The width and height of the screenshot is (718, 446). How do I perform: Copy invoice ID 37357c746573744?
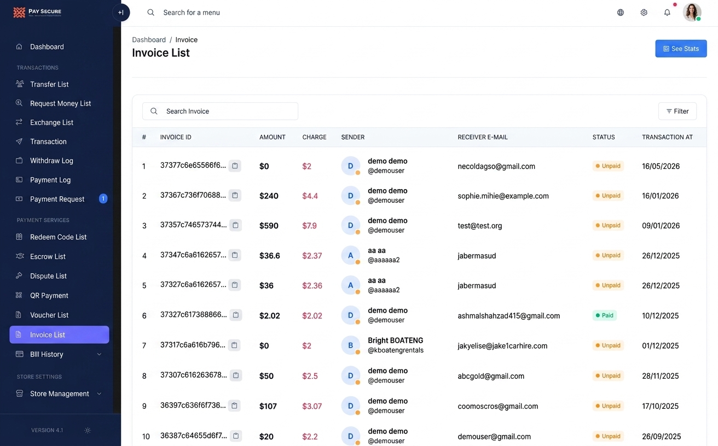235,225
